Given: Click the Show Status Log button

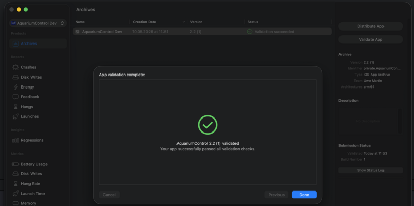Looking at the screenshot, I should tap(371, 170).
